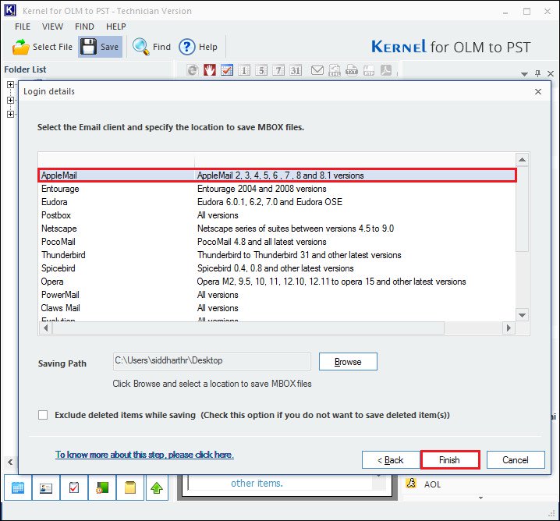
Task: Click the red stop hand icon
Action: [x=210, y=70]
